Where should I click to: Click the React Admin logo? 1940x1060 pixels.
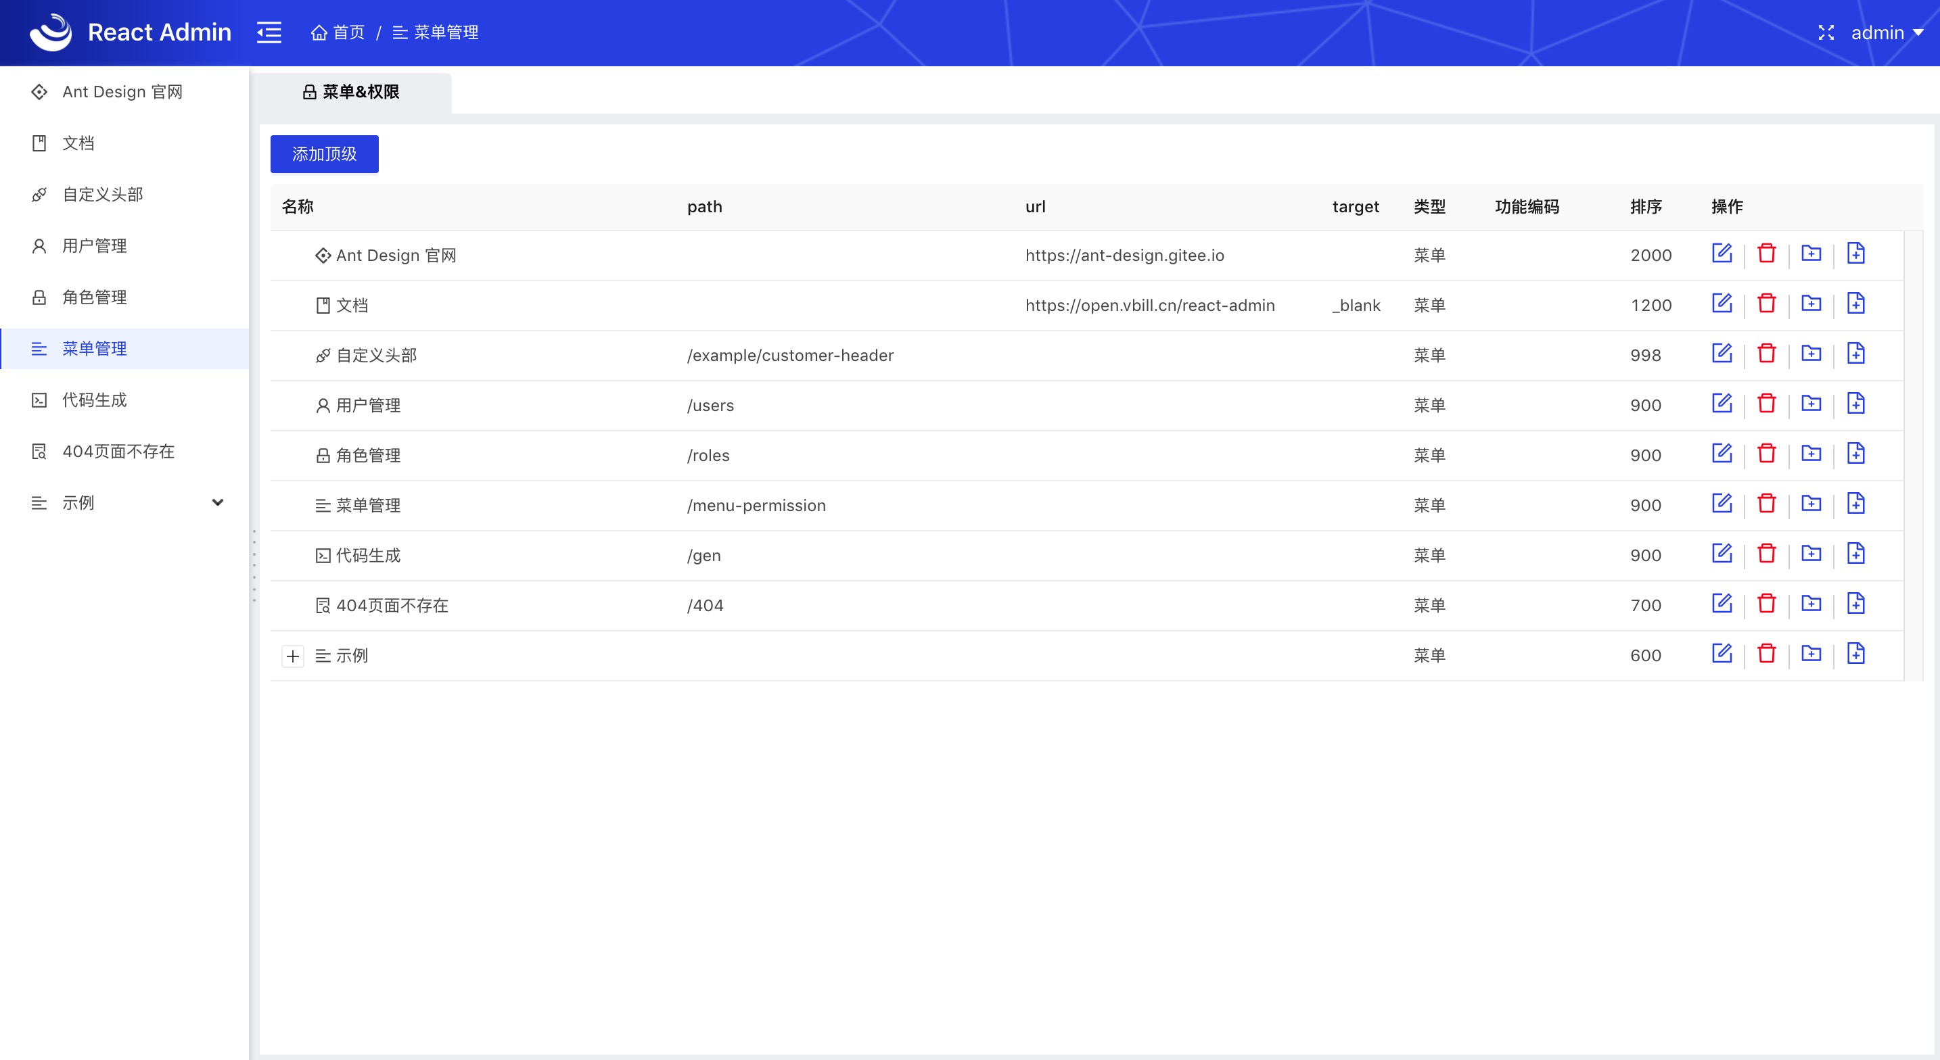coord(51,32)
